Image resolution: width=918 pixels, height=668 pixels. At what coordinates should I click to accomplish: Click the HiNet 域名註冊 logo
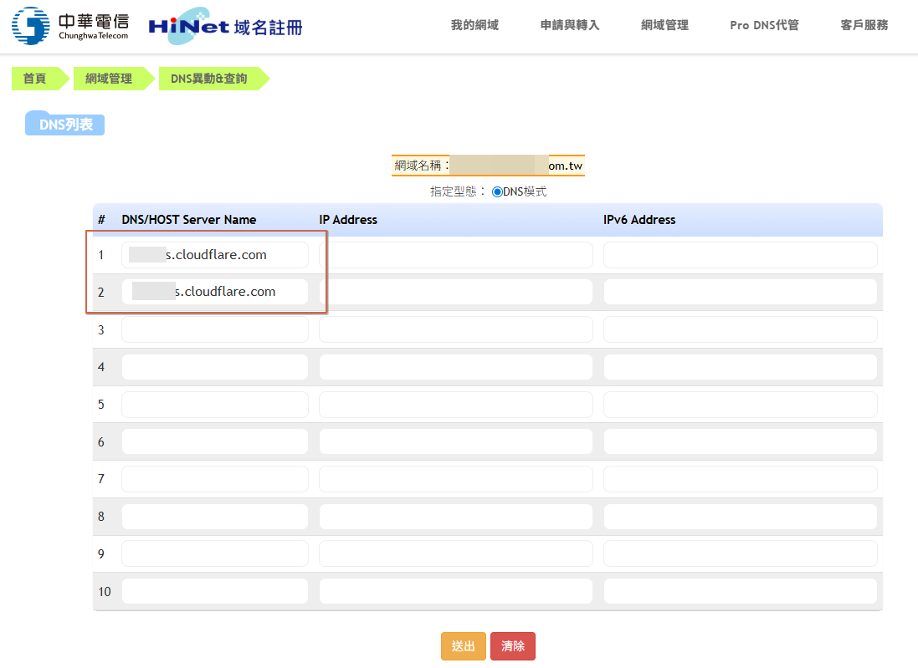225,26
